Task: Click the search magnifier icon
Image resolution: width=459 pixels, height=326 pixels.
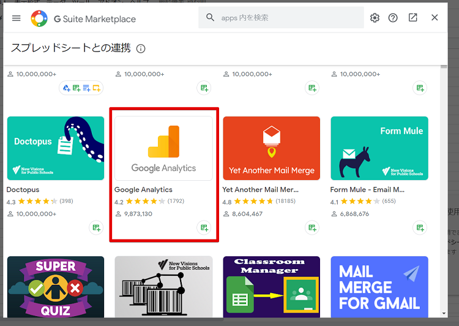Action: (x=210, y=18)
